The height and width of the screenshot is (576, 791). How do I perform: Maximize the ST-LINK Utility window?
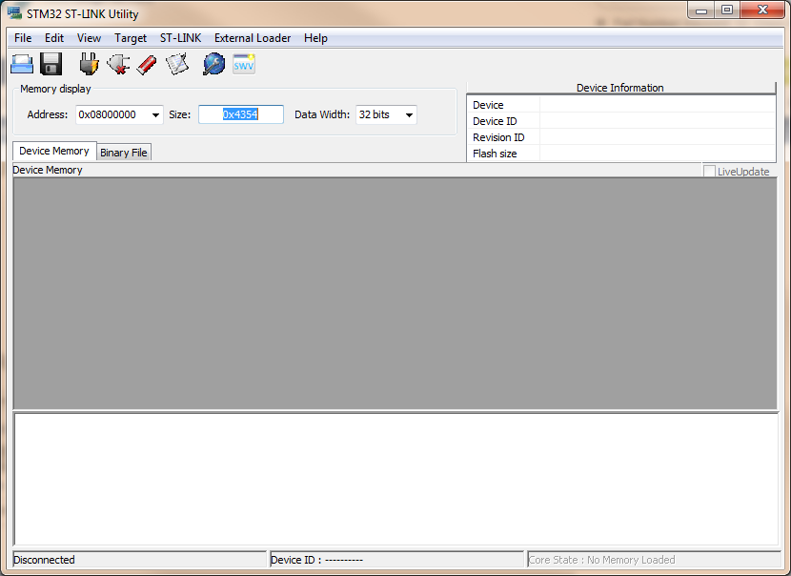727,10
